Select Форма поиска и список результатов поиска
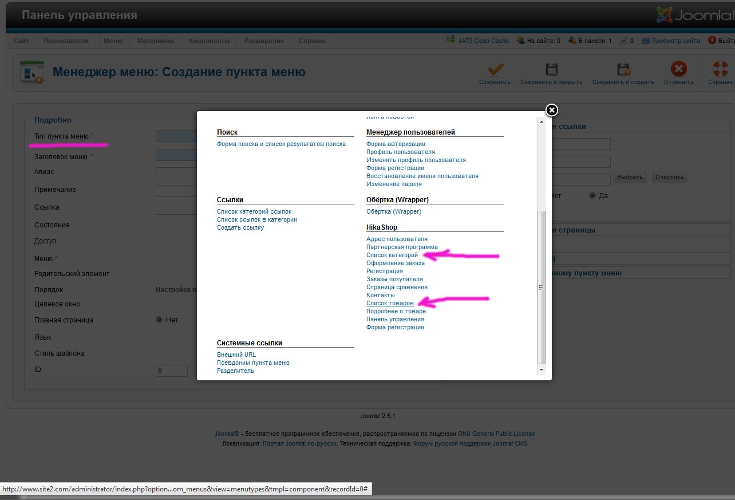Image resolution: width=735 pixels, height=500 pixels. point(281,144)
